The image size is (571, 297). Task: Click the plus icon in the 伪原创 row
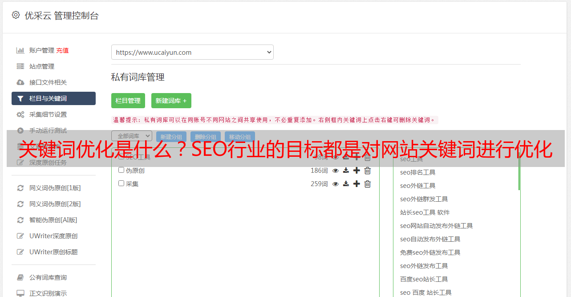[356, 171]
